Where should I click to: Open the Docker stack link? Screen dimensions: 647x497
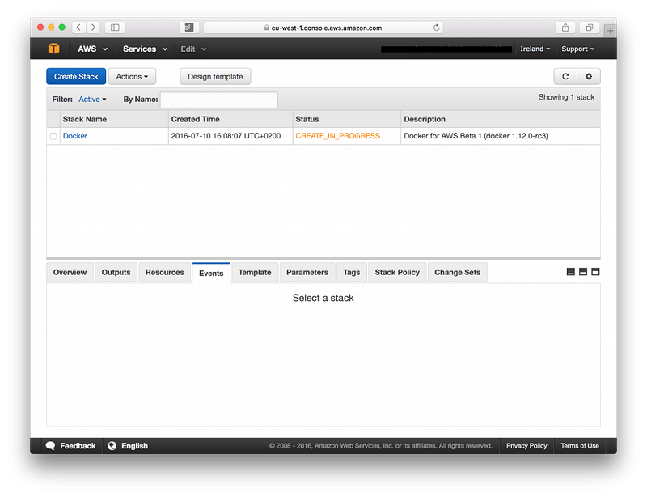(75, 136)
